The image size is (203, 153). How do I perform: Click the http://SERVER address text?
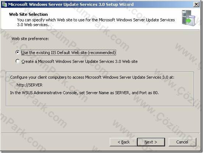tap(29, 85)
